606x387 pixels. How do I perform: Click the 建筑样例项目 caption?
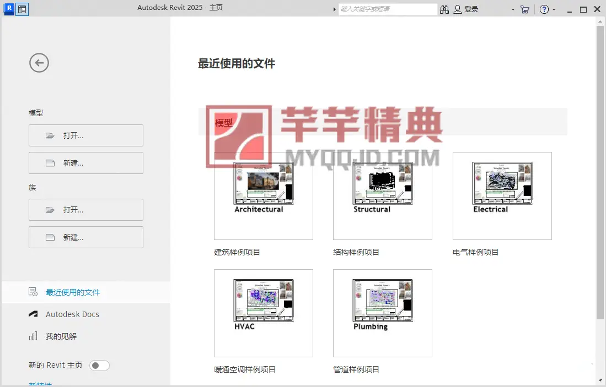237,252
